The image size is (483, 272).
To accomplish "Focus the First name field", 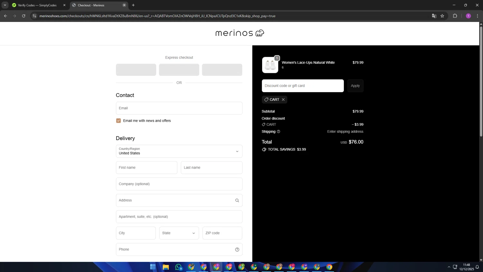I will pyautogui.click(x=147, y=168).
